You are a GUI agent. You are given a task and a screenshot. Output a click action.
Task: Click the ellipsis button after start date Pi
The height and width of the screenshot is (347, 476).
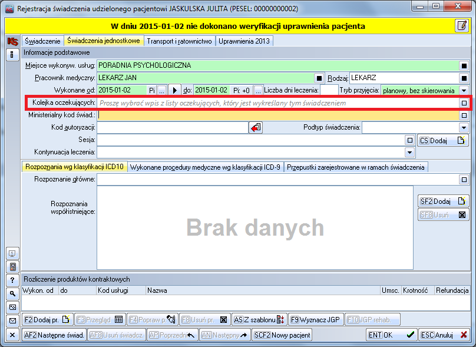tap(162, 91)
